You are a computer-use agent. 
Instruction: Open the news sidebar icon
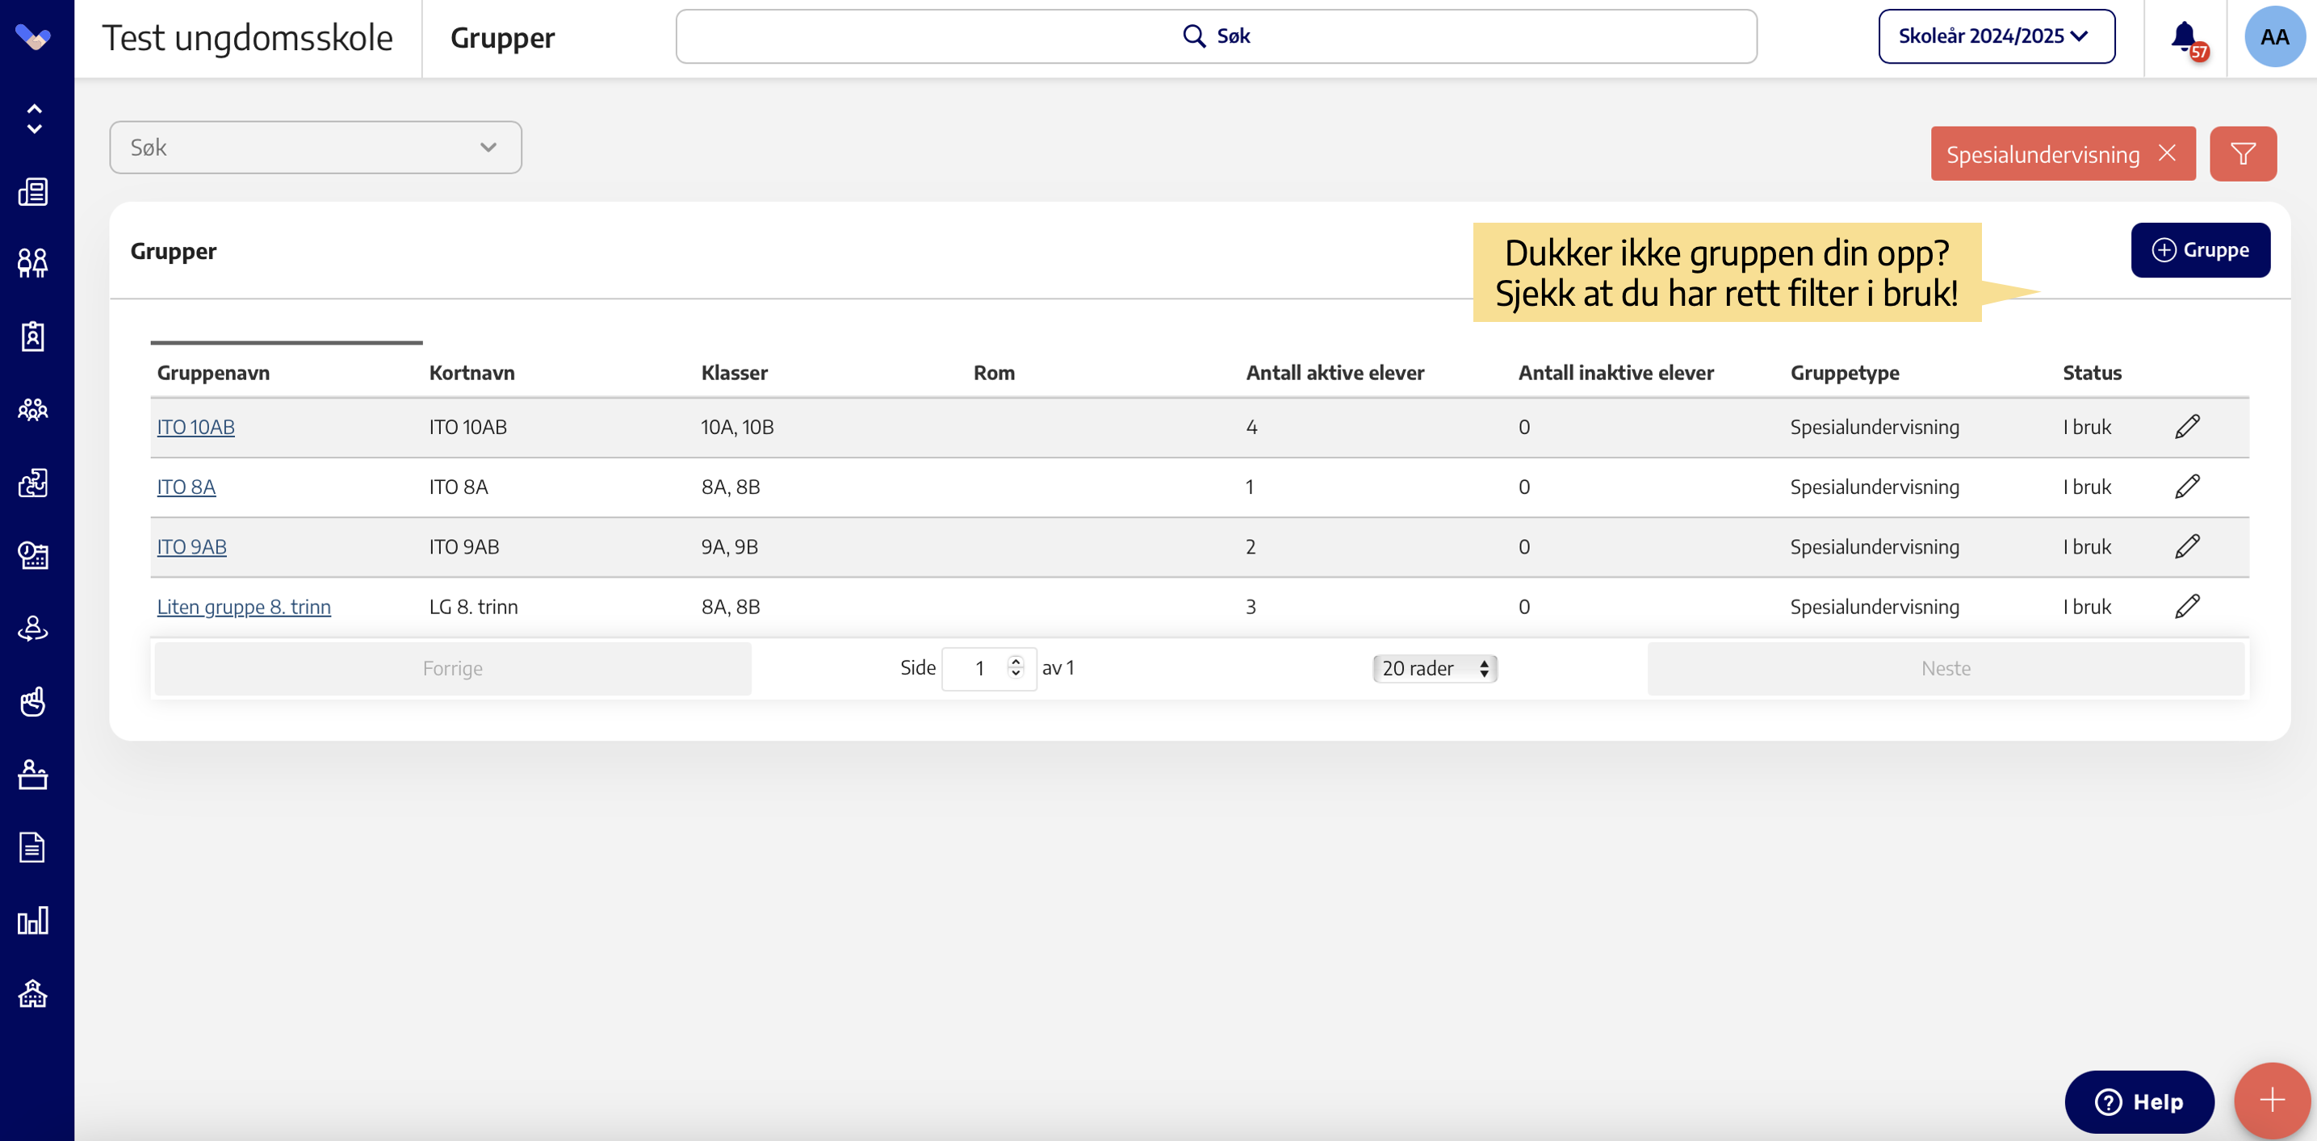click(33, 191)
